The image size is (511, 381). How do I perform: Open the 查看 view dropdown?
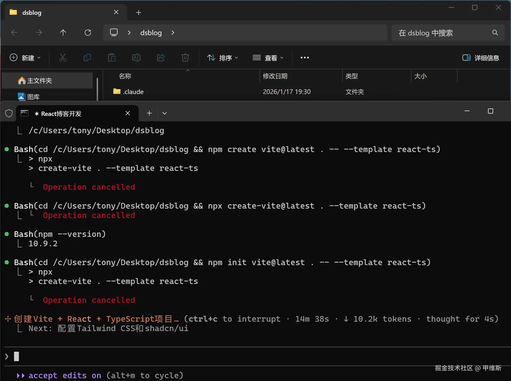[268, 58]
